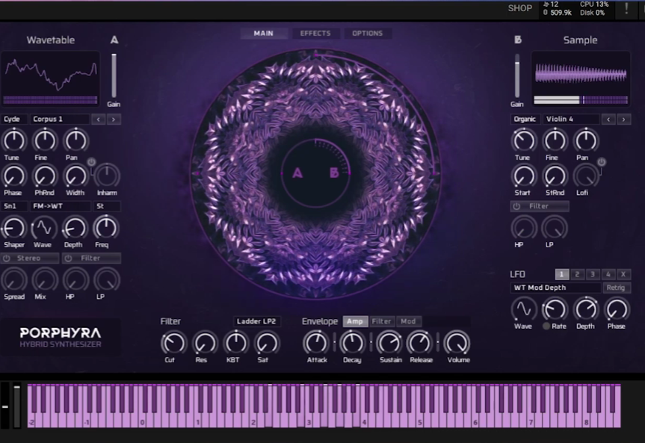Move the Gain slider for oscillator A
Screen dimensions: 645x443
113,75
